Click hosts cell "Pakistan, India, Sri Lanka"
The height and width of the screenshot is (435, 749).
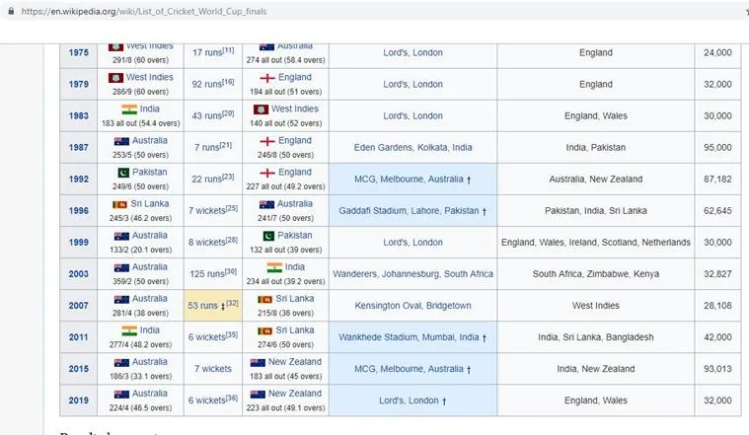[x=596, y=210]
